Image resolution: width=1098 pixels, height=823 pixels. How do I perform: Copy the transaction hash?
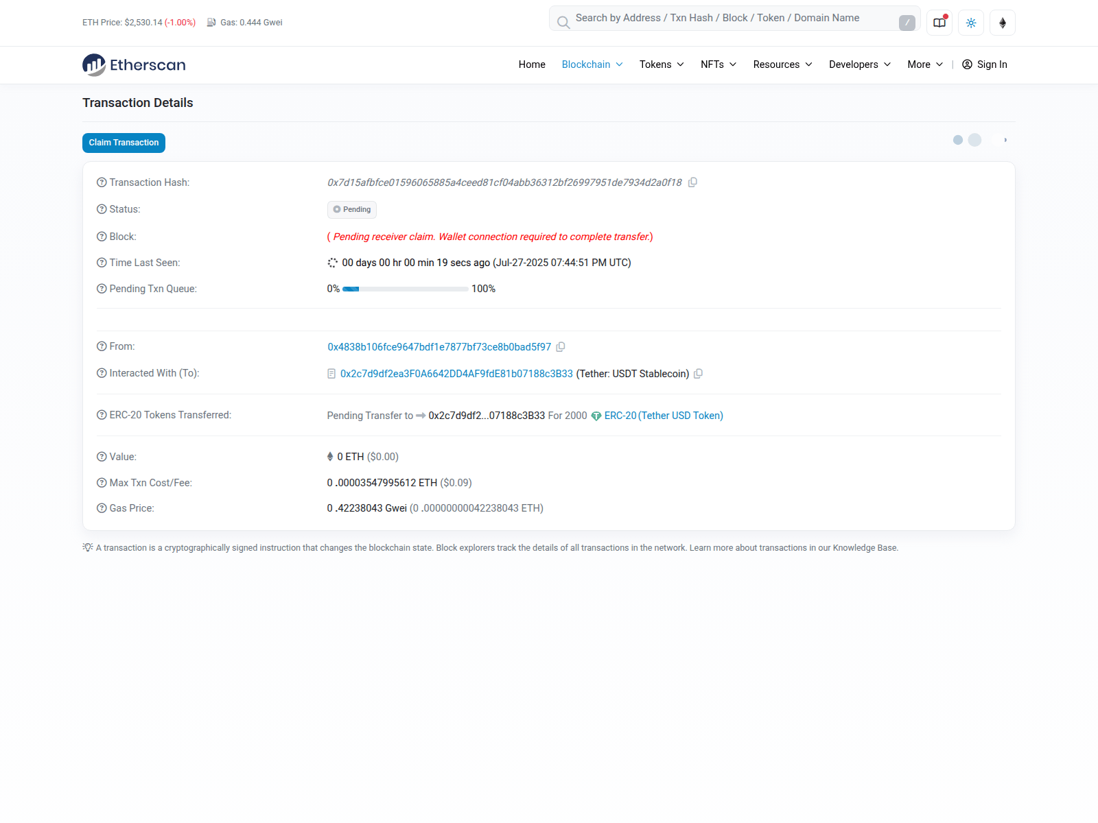coord(693,182)
